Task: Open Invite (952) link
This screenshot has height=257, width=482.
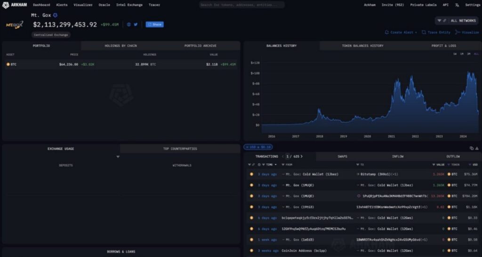Action: click(393, 5)
